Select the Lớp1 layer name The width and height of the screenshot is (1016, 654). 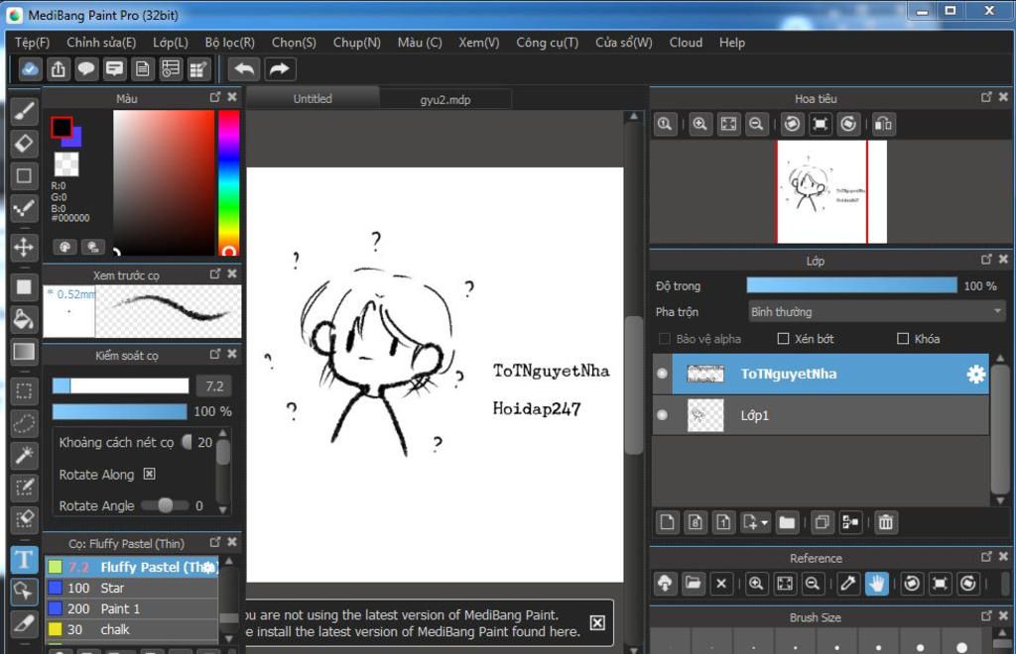point(755,415)
